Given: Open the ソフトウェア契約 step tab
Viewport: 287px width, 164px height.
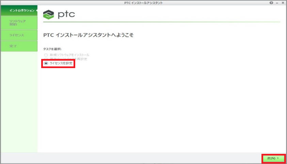Looking at the screenshot, I should tap(19, 23).
